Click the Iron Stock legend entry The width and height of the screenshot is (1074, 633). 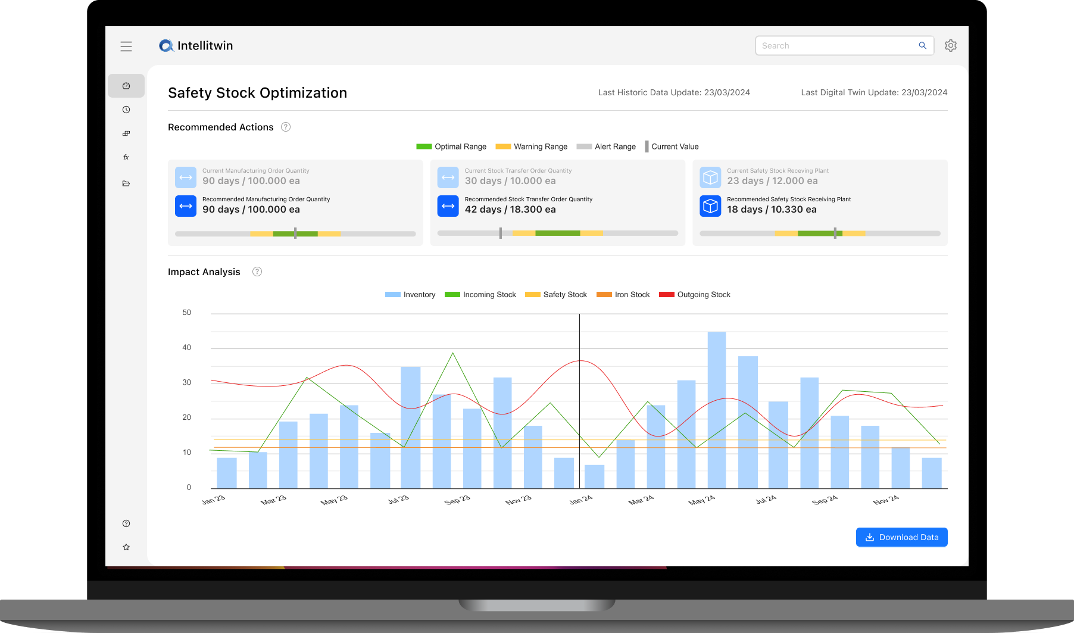(x=623, y=294)
